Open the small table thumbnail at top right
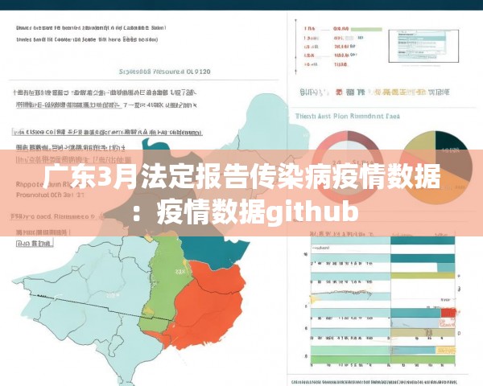The height and width of the screenshot is (386, 483). coord(423,46)
